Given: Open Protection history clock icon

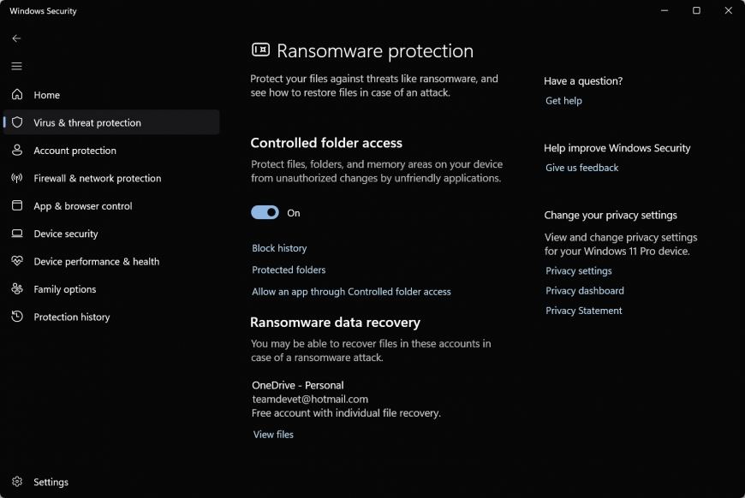Looking at the screenshot, I should (x=17, y=317).
